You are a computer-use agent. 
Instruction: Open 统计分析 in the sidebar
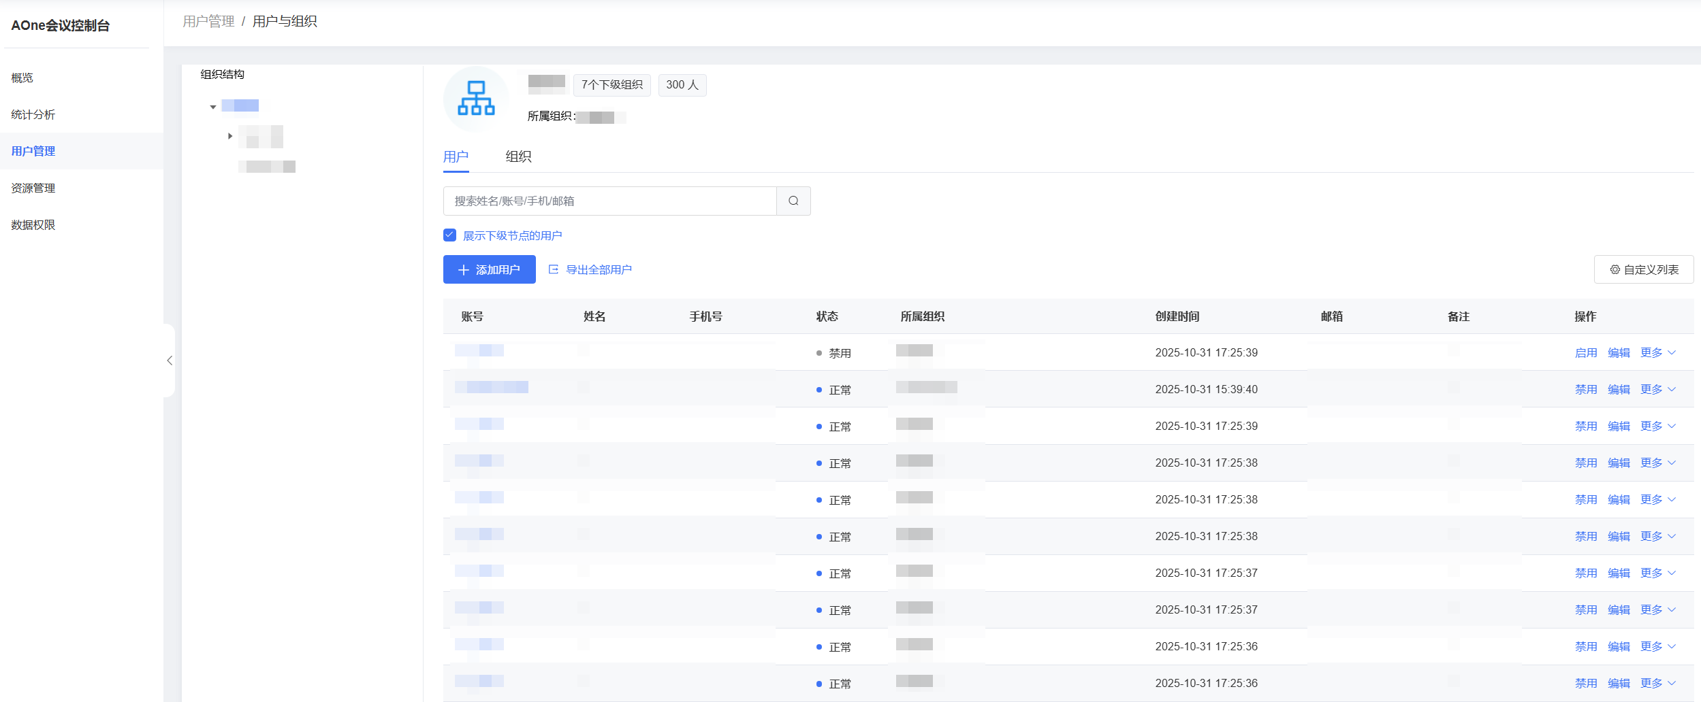click(33, 114)
